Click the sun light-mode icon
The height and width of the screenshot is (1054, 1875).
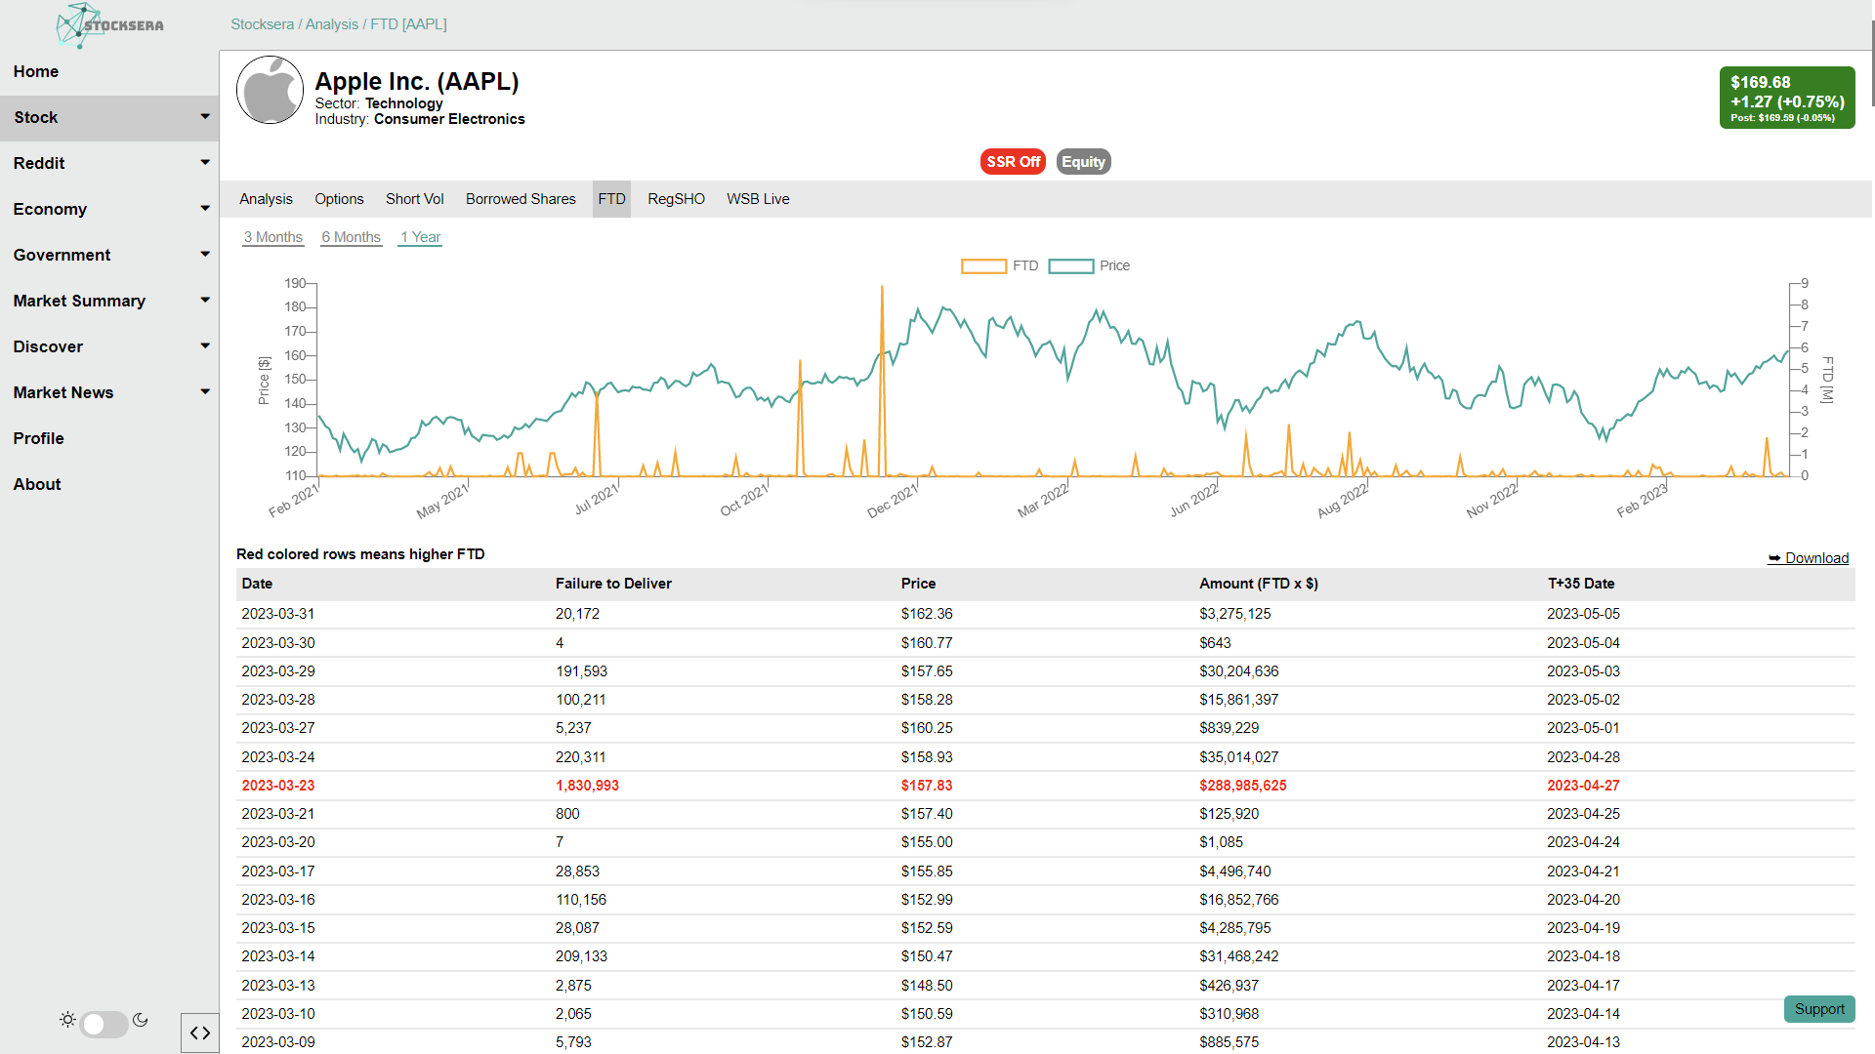67,1020
